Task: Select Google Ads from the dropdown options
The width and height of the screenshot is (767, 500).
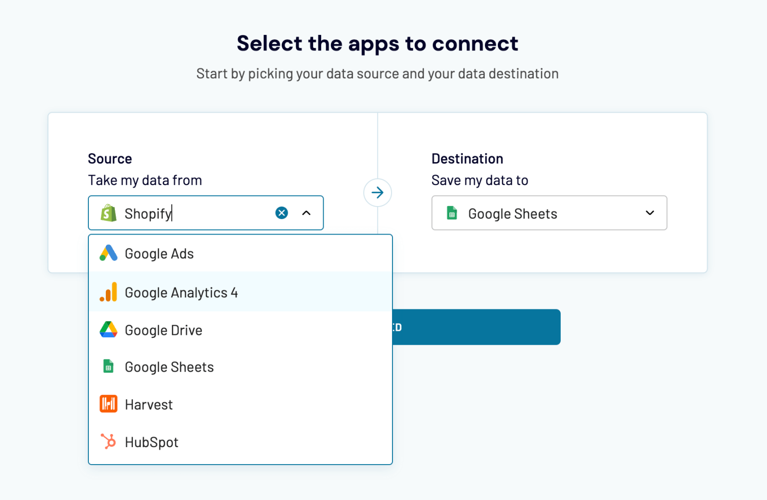Action: point(159,253)
